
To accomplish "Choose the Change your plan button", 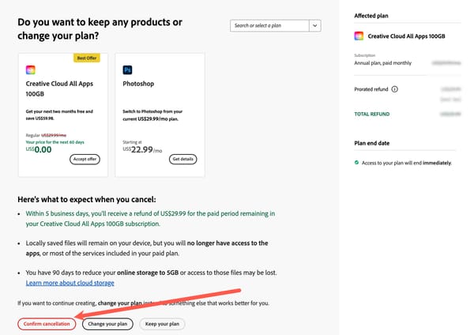I will coord(107,323).
